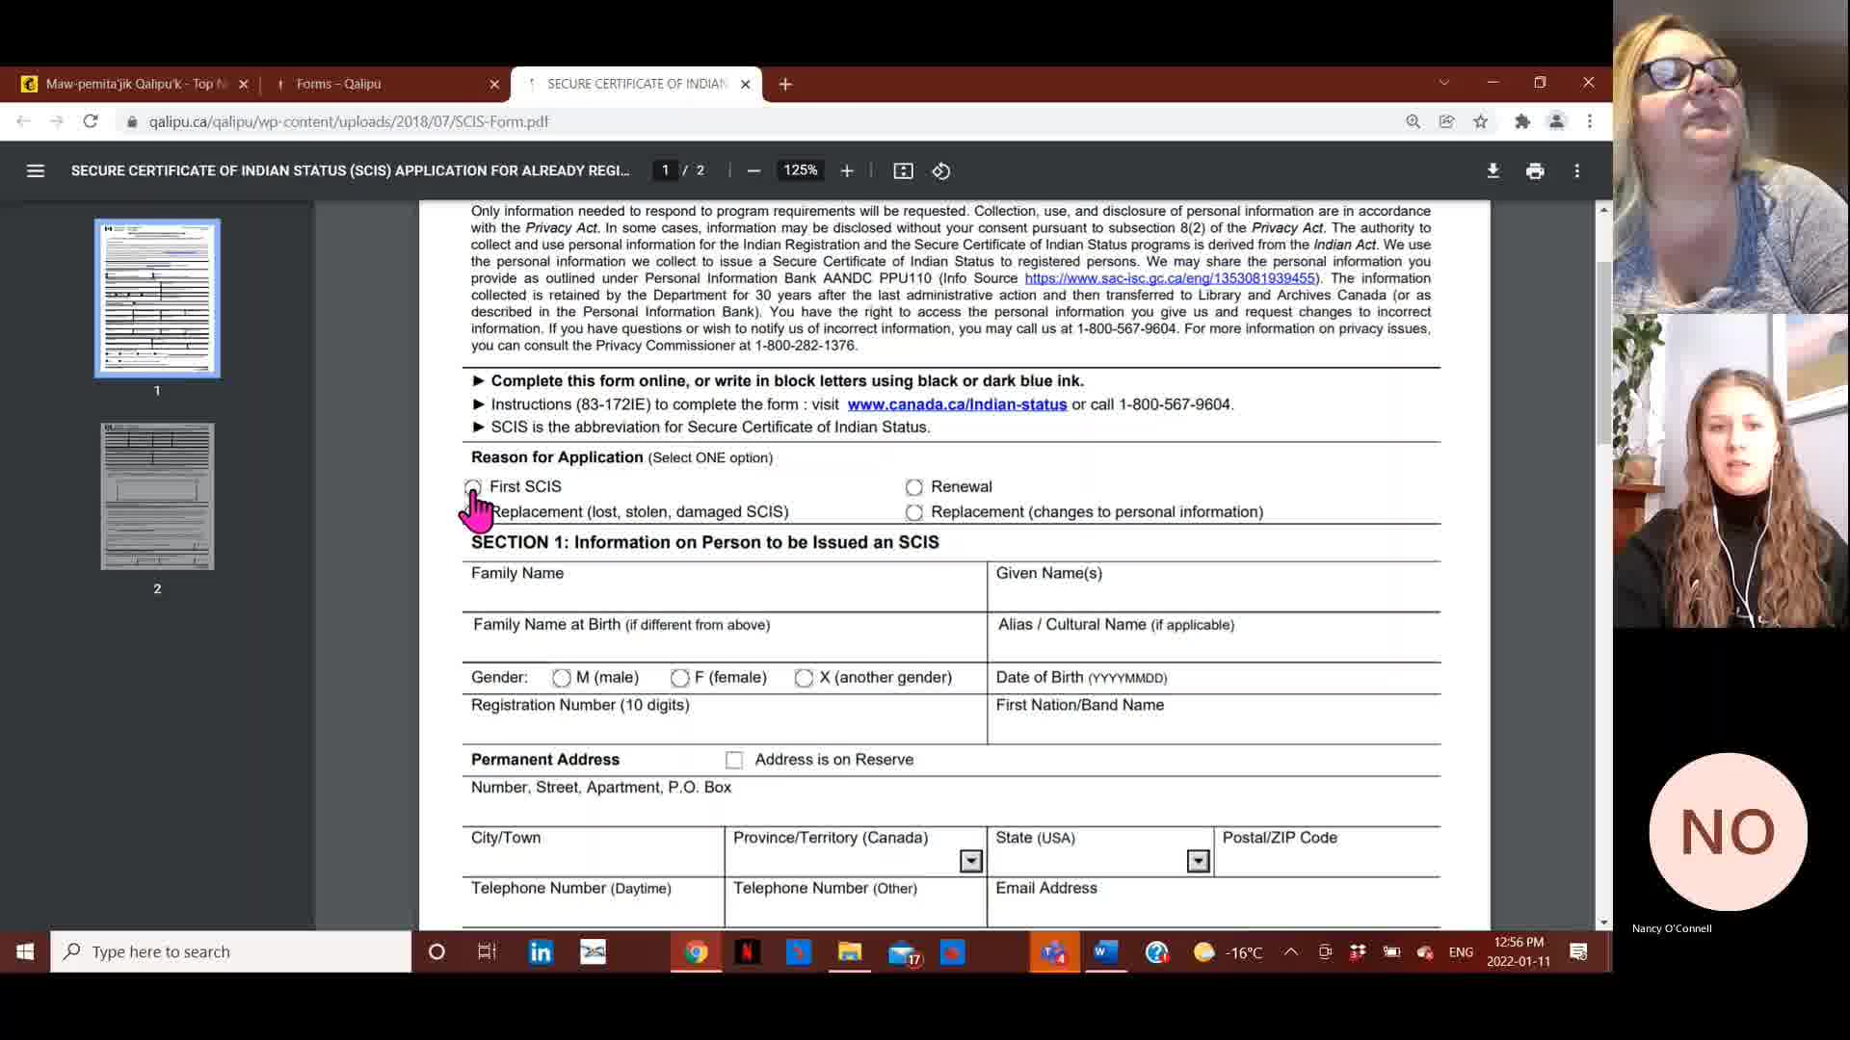Viewport: 1850px width, 1040px height.
Task: Bookmark this page with the star icon
Action: point(1481,121)
